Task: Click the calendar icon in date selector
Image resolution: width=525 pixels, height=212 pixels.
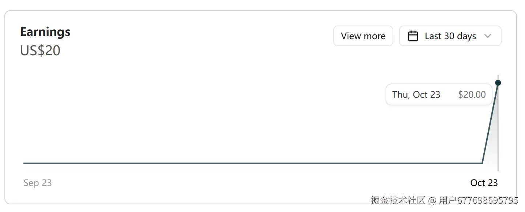Action: pyautogui.click(x=413, y=36)
